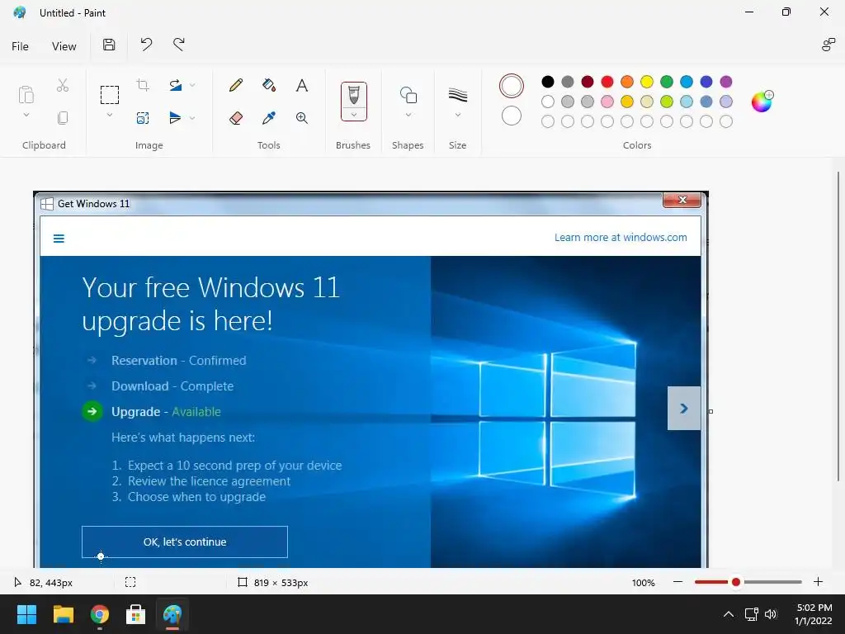Select the Magnifier tool
Screen dimensions: 845x634
pos(302,117)
